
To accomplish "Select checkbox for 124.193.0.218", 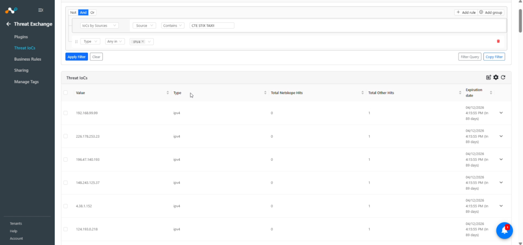I will tap(65, 229).
